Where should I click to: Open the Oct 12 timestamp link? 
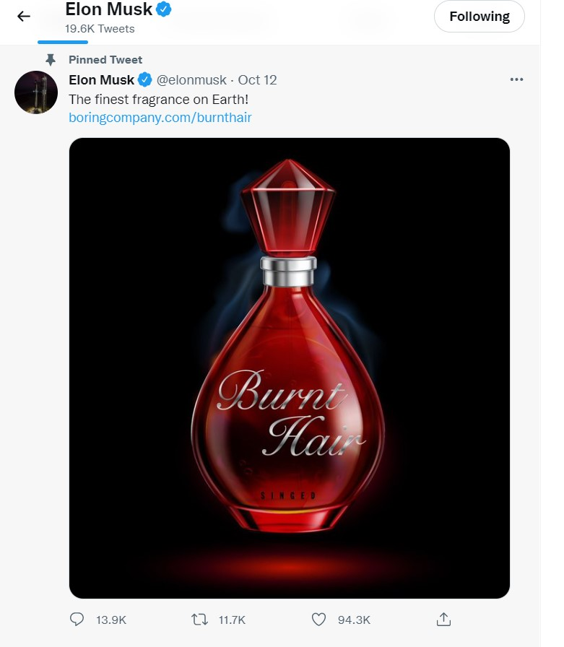click(258, 79)
